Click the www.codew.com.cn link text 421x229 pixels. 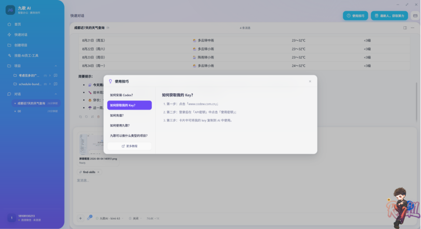click(202, 104)
